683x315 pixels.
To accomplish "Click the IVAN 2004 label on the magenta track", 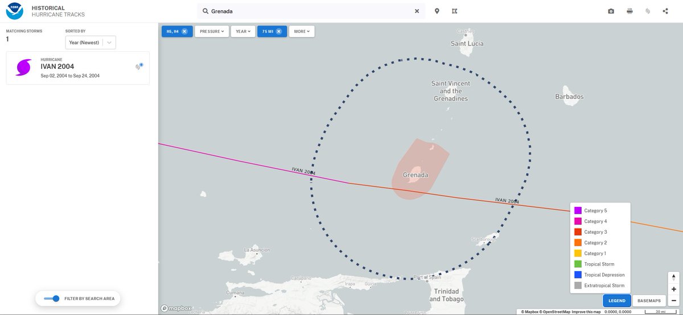I will click(x=303, y=171).
